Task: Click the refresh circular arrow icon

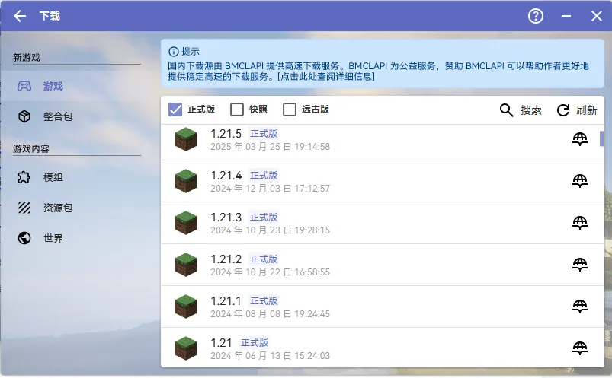Action: (x=563, y=110)
